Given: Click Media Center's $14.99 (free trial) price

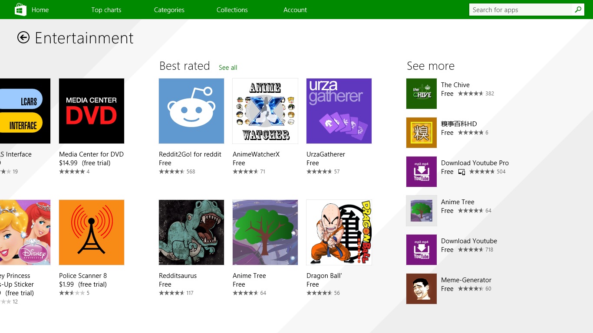Looking at the screenshot, I should tap(85, 163).
